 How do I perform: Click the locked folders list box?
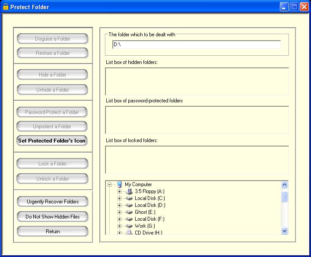point(197,160)
